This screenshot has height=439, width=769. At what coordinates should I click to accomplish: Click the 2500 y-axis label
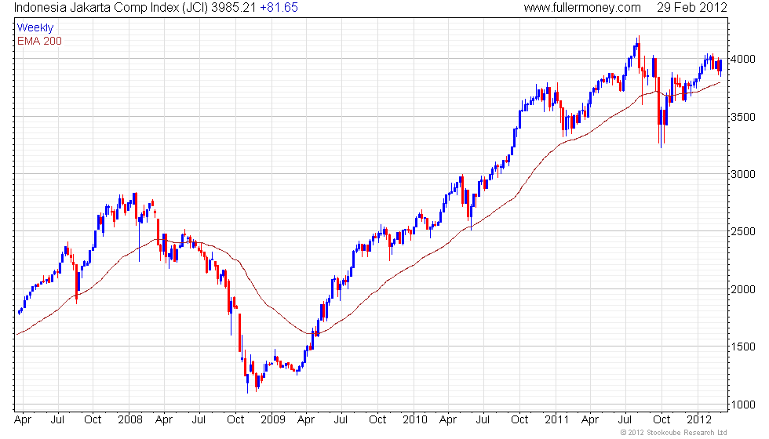(743, 231)
